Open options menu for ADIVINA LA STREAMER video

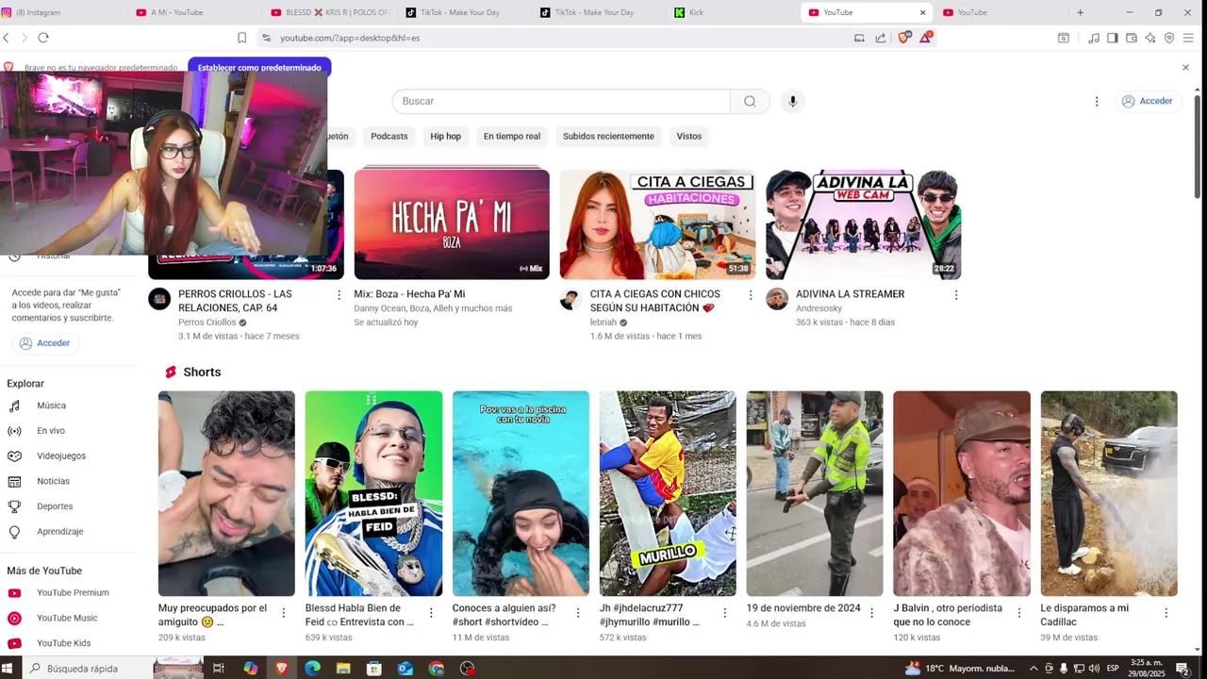[956, 295]
